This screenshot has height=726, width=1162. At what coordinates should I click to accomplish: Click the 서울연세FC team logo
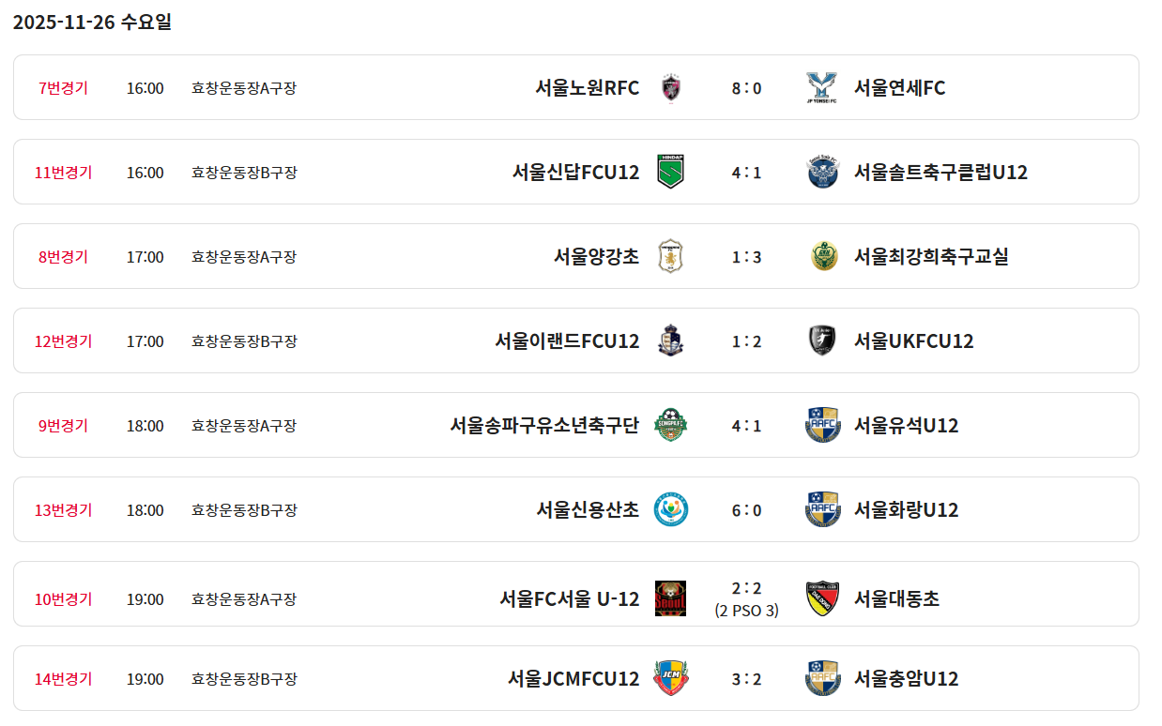tap(823, 88)
